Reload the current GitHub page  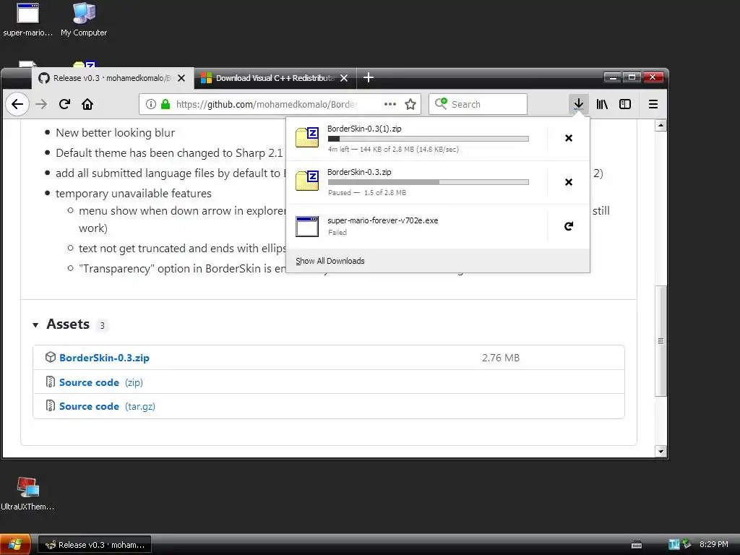tap(64, 104)
